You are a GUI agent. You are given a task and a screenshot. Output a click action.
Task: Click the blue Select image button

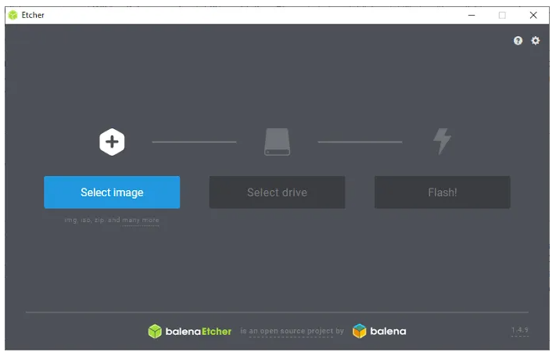click(x=112, y=192)
